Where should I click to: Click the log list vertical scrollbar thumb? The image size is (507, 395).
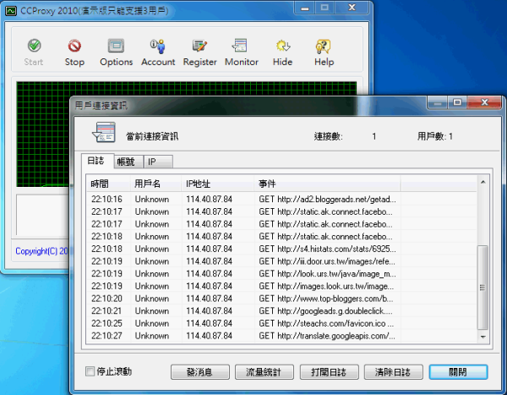coord(482,288)
